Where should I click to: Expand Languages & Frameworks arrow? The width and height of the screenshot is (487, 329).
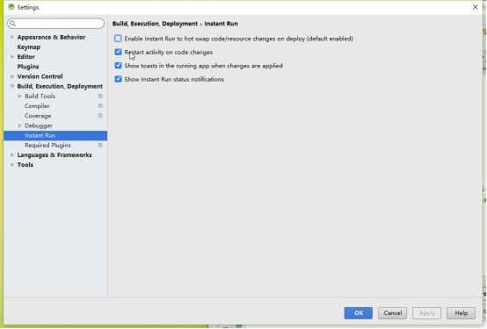12,154
